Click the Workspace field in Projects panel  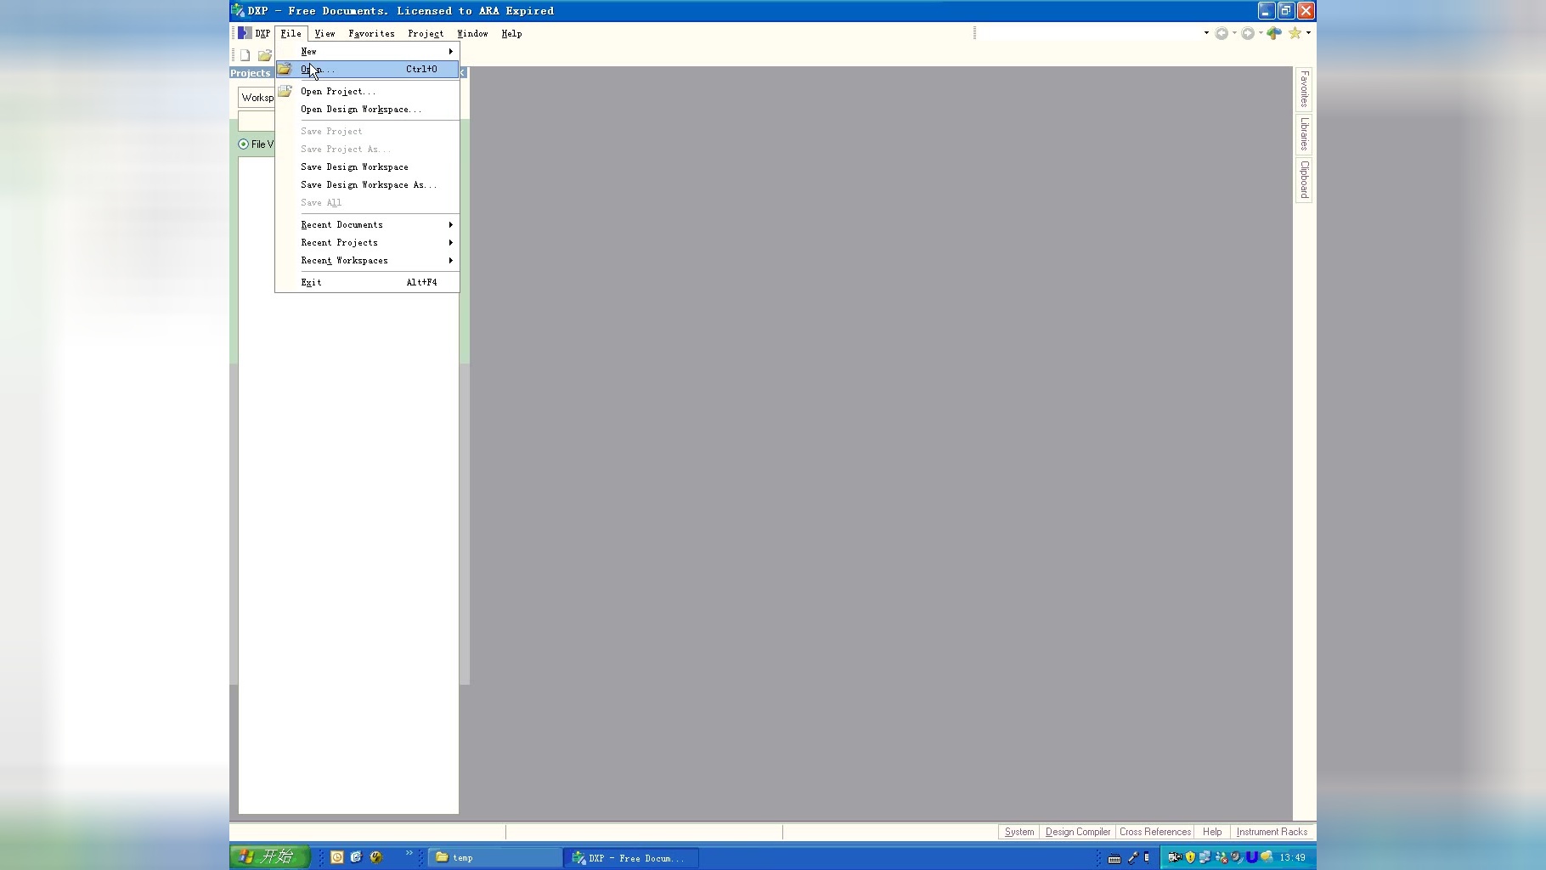[x=257, y=98]
